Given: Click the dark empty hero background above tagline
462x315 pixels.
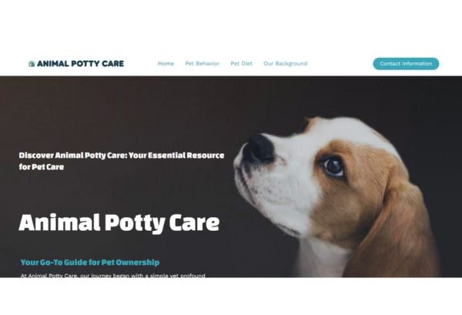Looking at the screenshot, I should (118, 113).
